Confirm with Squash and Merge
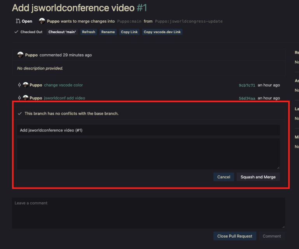This screenshot has height=249, width=299. pos(258,177)
